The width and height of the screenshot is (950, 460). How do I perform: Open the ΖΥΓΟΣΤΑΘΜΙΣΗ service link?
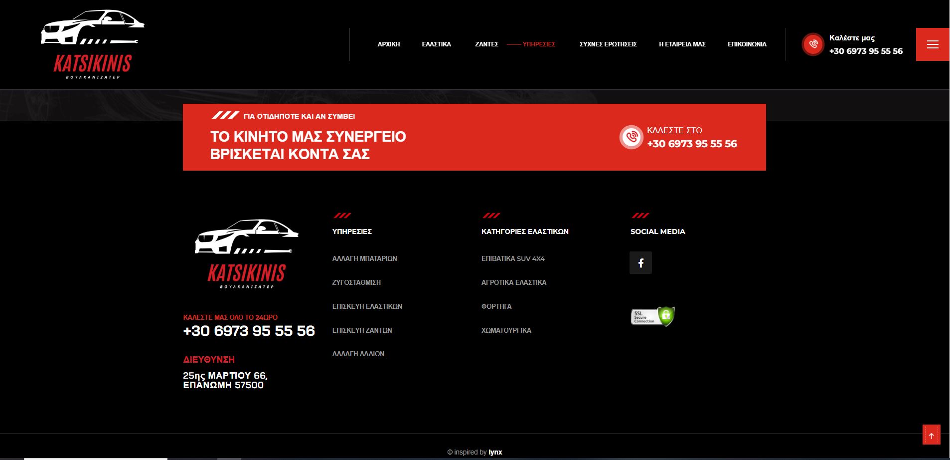356,282
